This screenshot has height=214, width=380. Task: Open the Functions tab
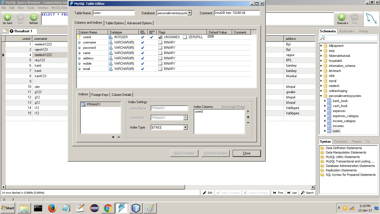click(x=341, y=142)
